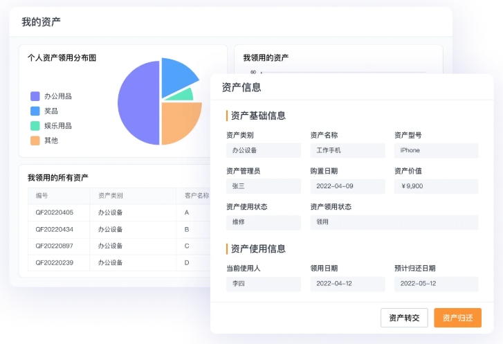503x344 pixels.
Task: Click the 资产转交 button
Action: click(404, 318)
